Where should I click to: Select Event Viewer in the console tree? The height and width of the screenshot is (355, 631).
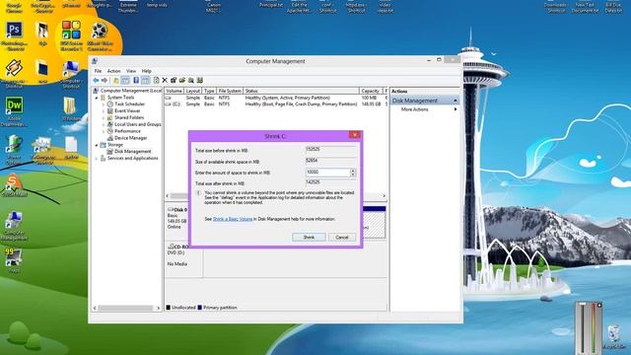coord(127,110)
